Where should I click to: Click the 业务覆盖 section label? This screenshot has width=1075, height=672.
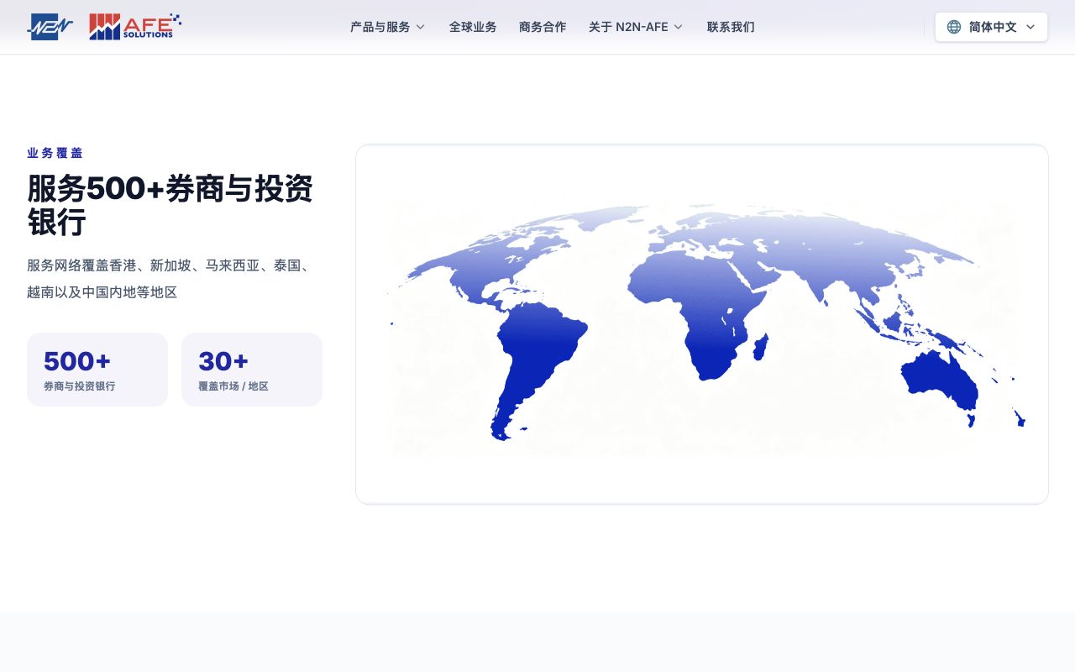coord(55,153)
